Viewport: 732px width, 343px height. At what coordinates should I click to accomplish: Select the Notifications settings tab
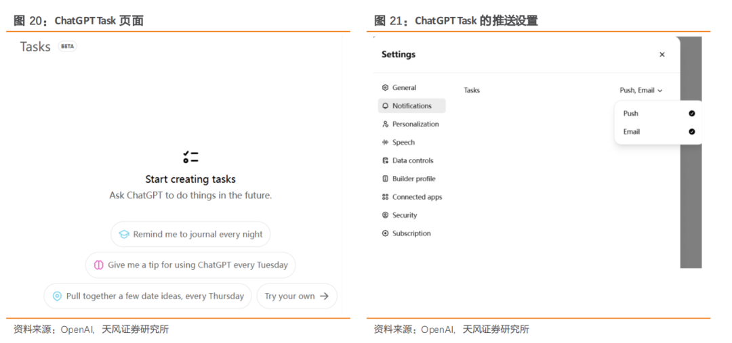point(412,106)
